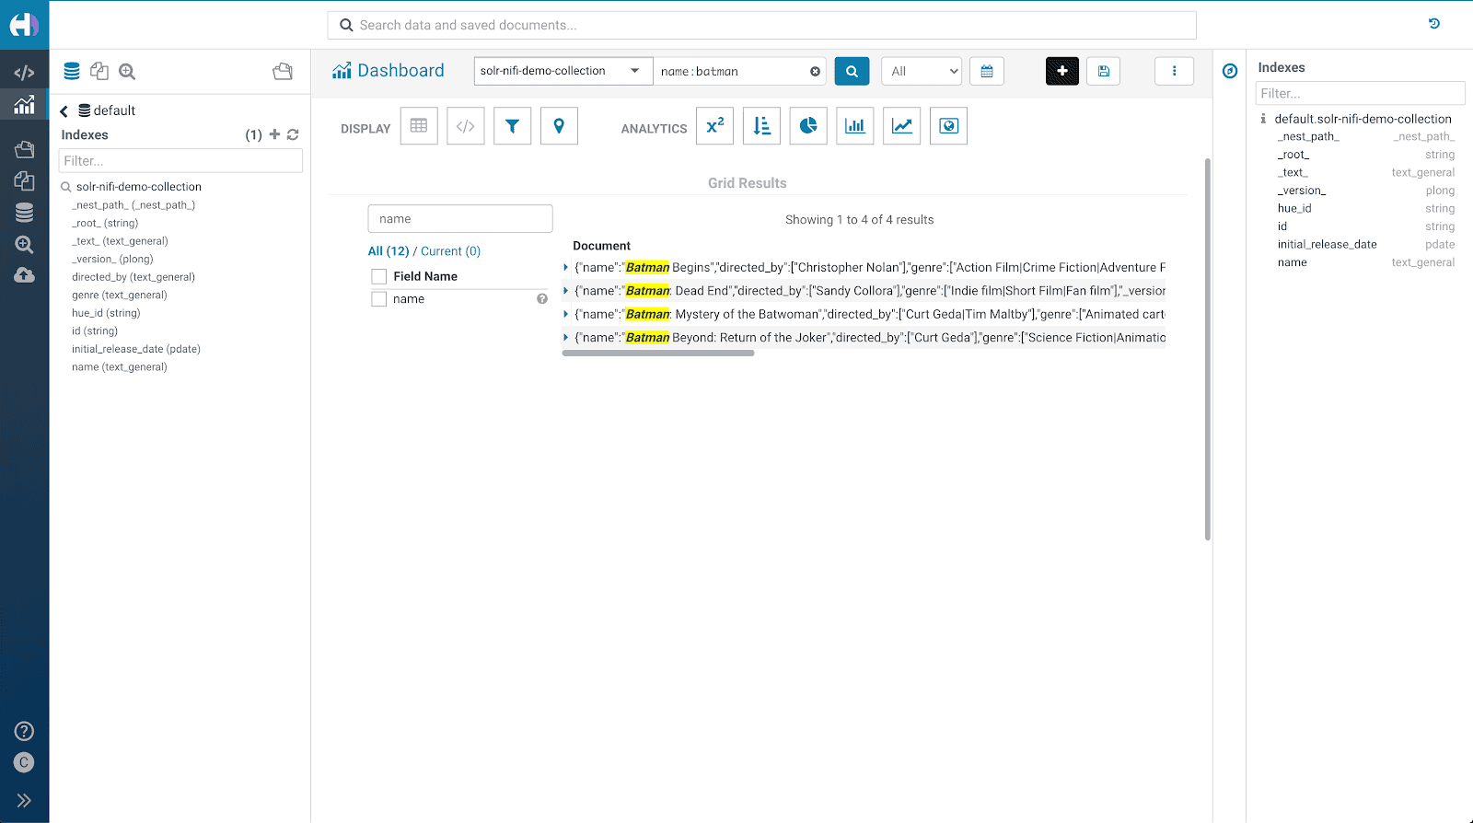
Task: Show Current (0) fields list
Action: point(450,251)
